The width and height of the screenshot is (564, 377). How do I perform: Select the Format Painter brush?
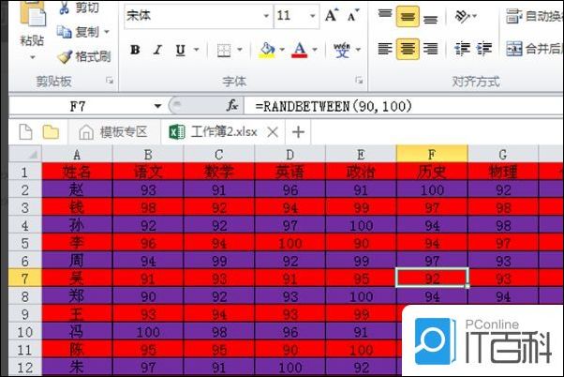pyautogui.click(x=65, y=56)
